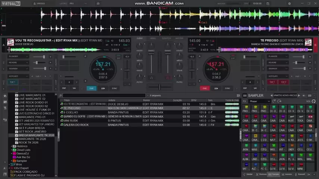The width and height of the screenshot is (319, 179).
Task: Select the Sampler tab at bottom right
Action: [x=274, y=174]
